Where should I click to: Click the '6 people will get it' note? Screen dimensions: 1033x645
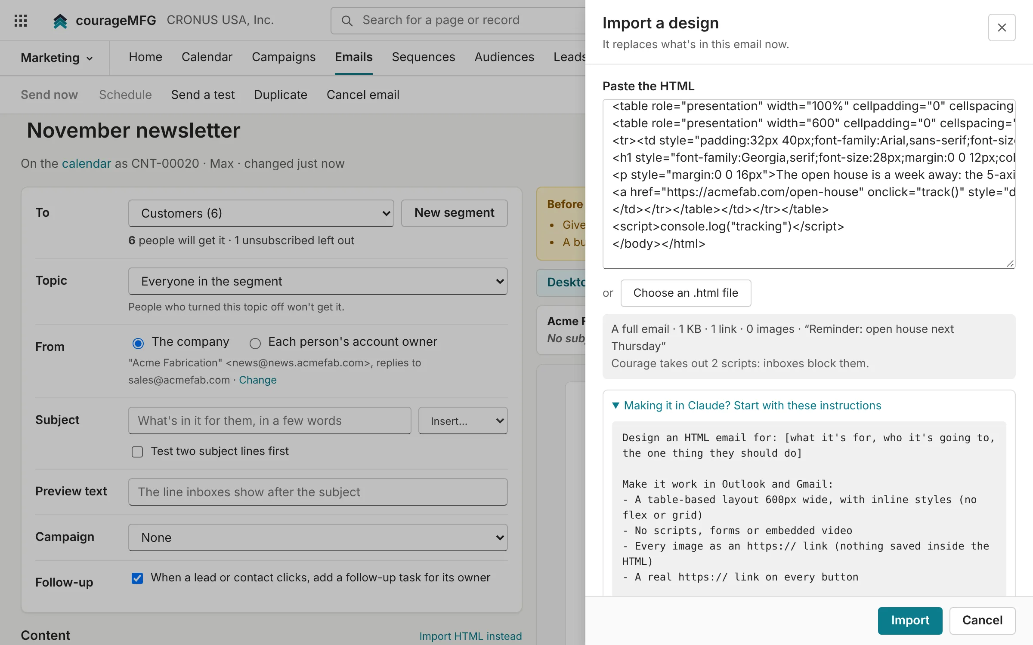tap(241, 240)
